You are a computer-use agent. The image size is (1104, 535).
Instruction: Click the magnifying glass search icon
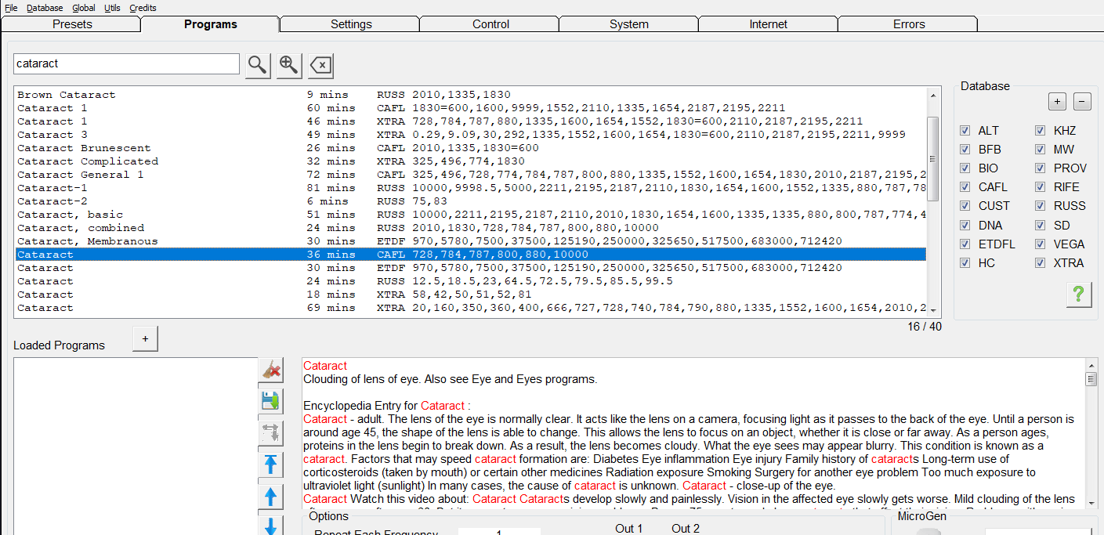pyautogui.click(x=258, y=65)
